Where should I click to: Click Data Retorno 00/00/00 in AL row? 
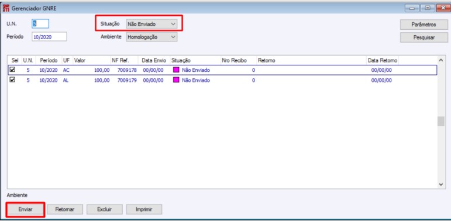coord(381,81)
